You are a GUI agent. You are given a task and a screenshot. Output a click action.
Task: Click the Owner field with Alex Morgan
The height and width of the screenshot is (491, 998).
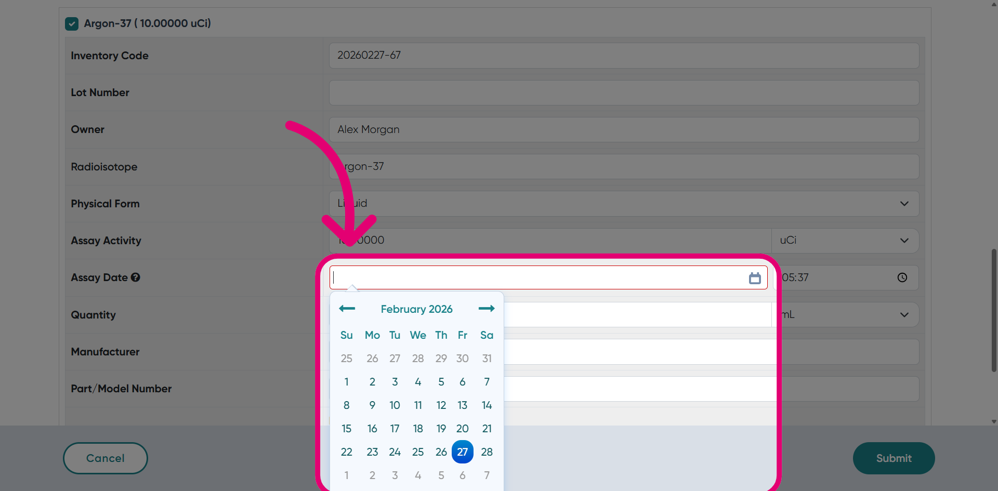[x=624, y=129]
